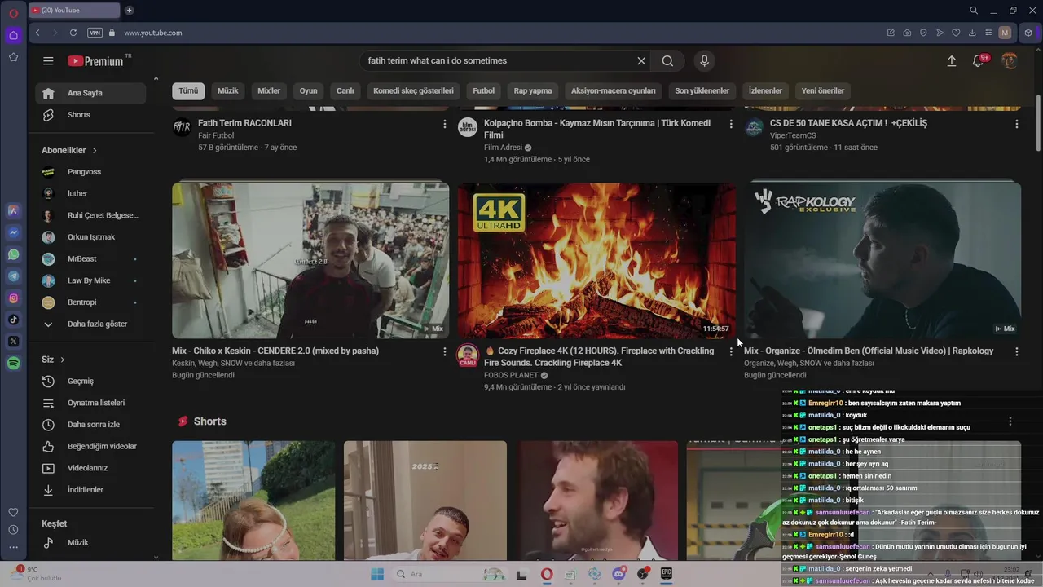The height and width of the screenshot is (587, 1043).
Task: Open Daha sonra izle list
Action: [x=90, y=425]
